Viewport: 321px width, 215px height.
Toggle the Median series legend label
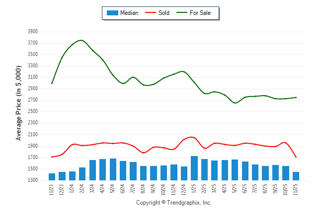(129, 13)
